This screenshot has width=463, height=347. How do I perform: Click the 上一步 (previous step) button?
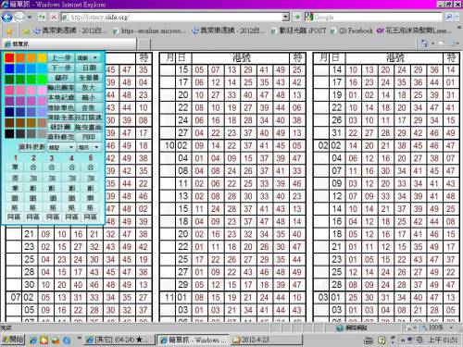tap(61, 57)
